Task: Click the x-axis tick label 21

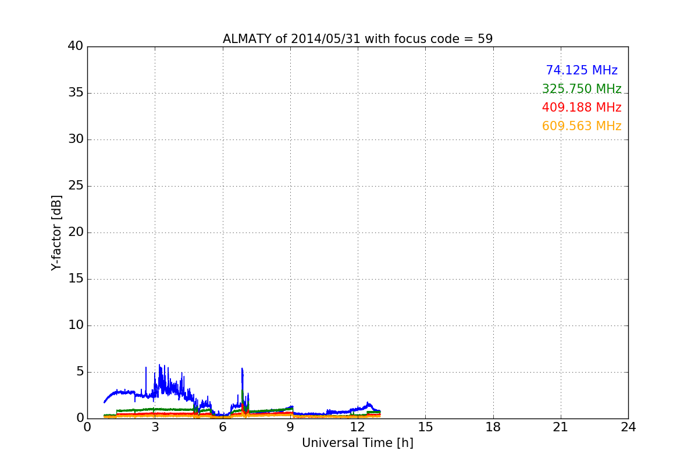Action: tap(561, 427)
